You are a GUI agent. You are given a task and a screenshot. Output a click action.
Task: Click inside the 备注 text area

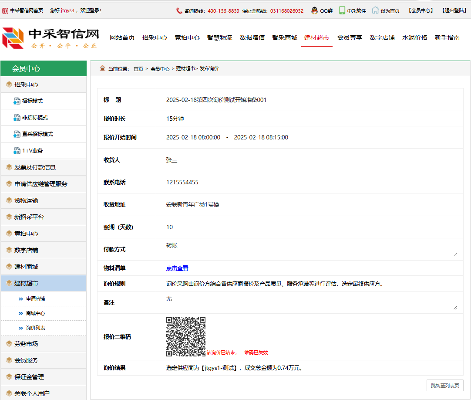pos(311,302)
